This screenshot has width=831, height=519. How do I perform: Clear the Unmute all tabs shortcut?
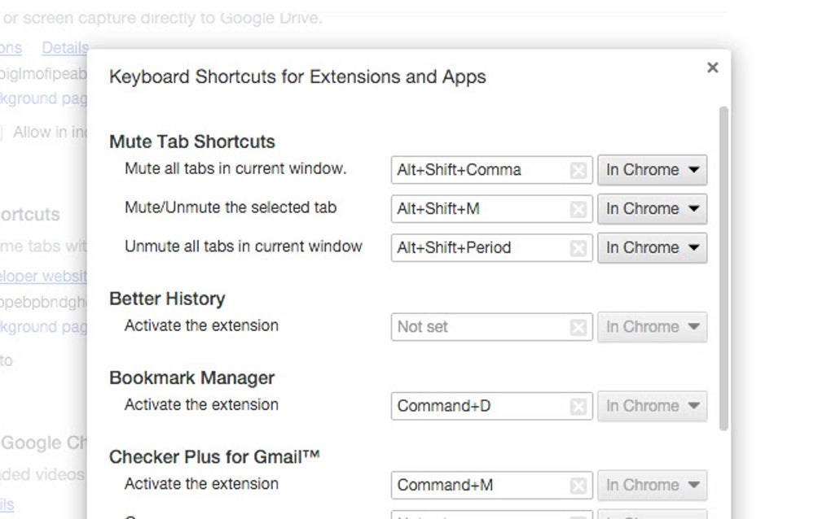coord(578,247)
